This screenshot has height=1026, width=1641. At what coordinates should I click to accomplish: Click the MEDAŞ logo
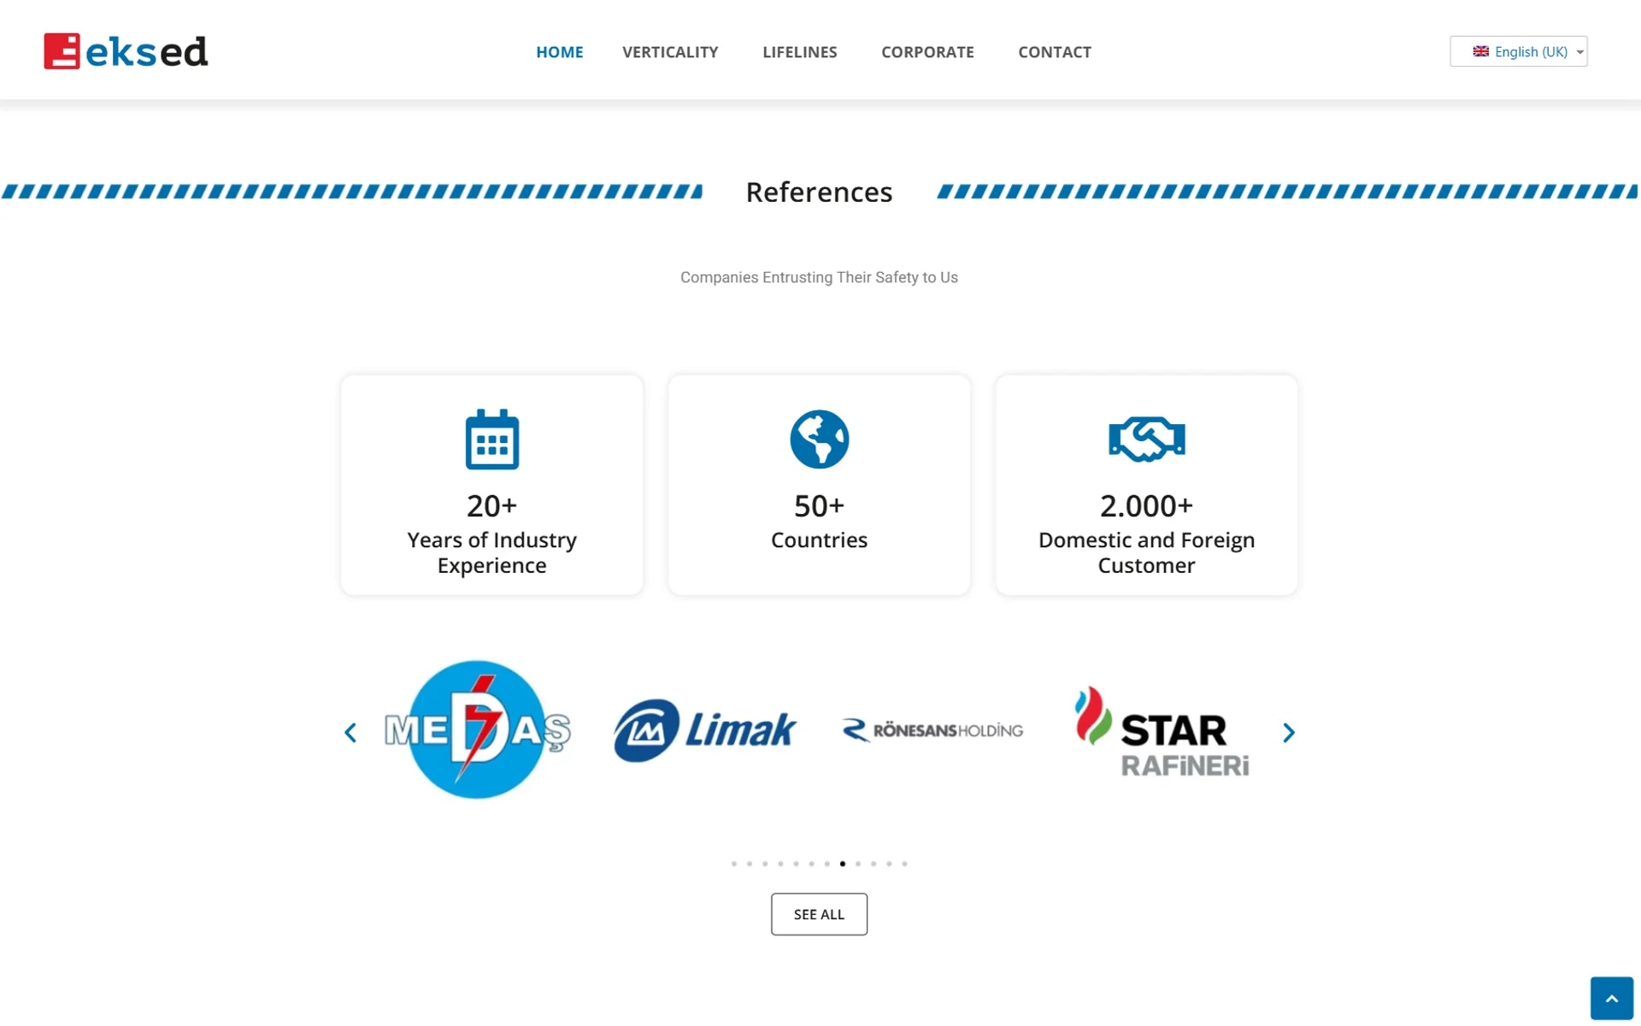tap(478, 729)
